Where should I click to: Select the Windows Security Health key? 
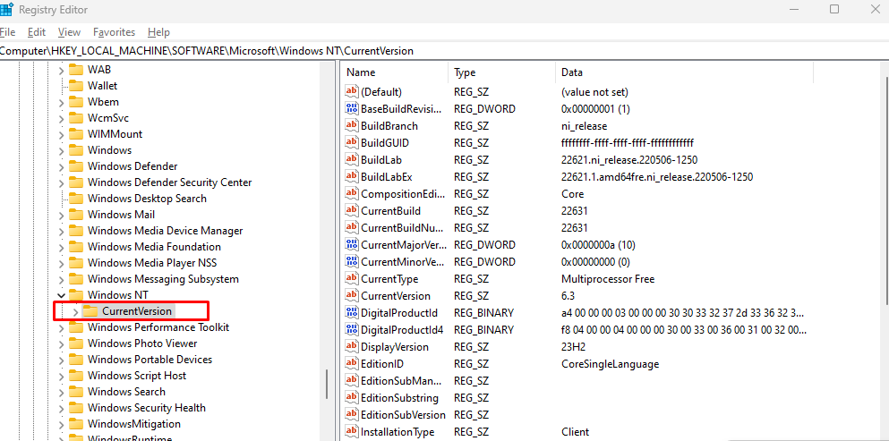tap(146, 408)
